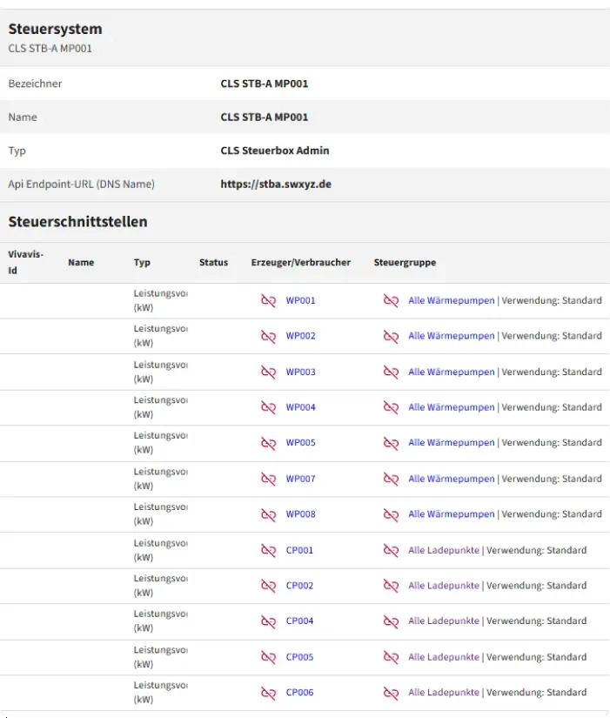Click the Erzeuger/Verbraucher column header
The image size is (610, 718).
[x=301, y=262]
